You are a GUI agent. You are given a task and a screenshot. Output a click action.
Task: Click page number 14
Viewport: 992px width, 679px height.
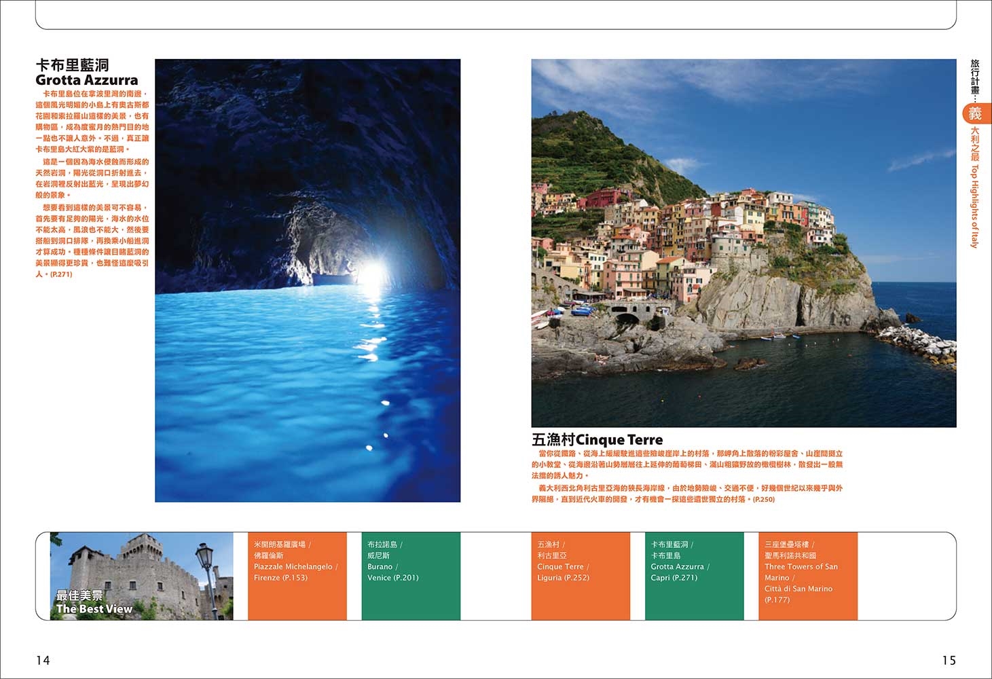[x=43, y=660]
